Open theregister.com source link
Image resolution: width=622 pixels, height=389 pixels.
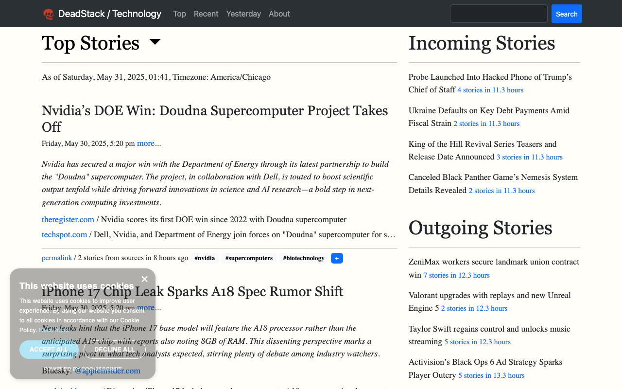pyautogui.click(x=68, y=219)
